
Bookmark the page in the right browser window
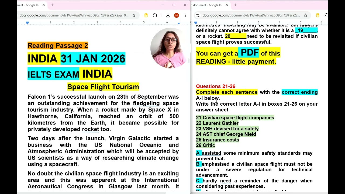tap(306, 15)
